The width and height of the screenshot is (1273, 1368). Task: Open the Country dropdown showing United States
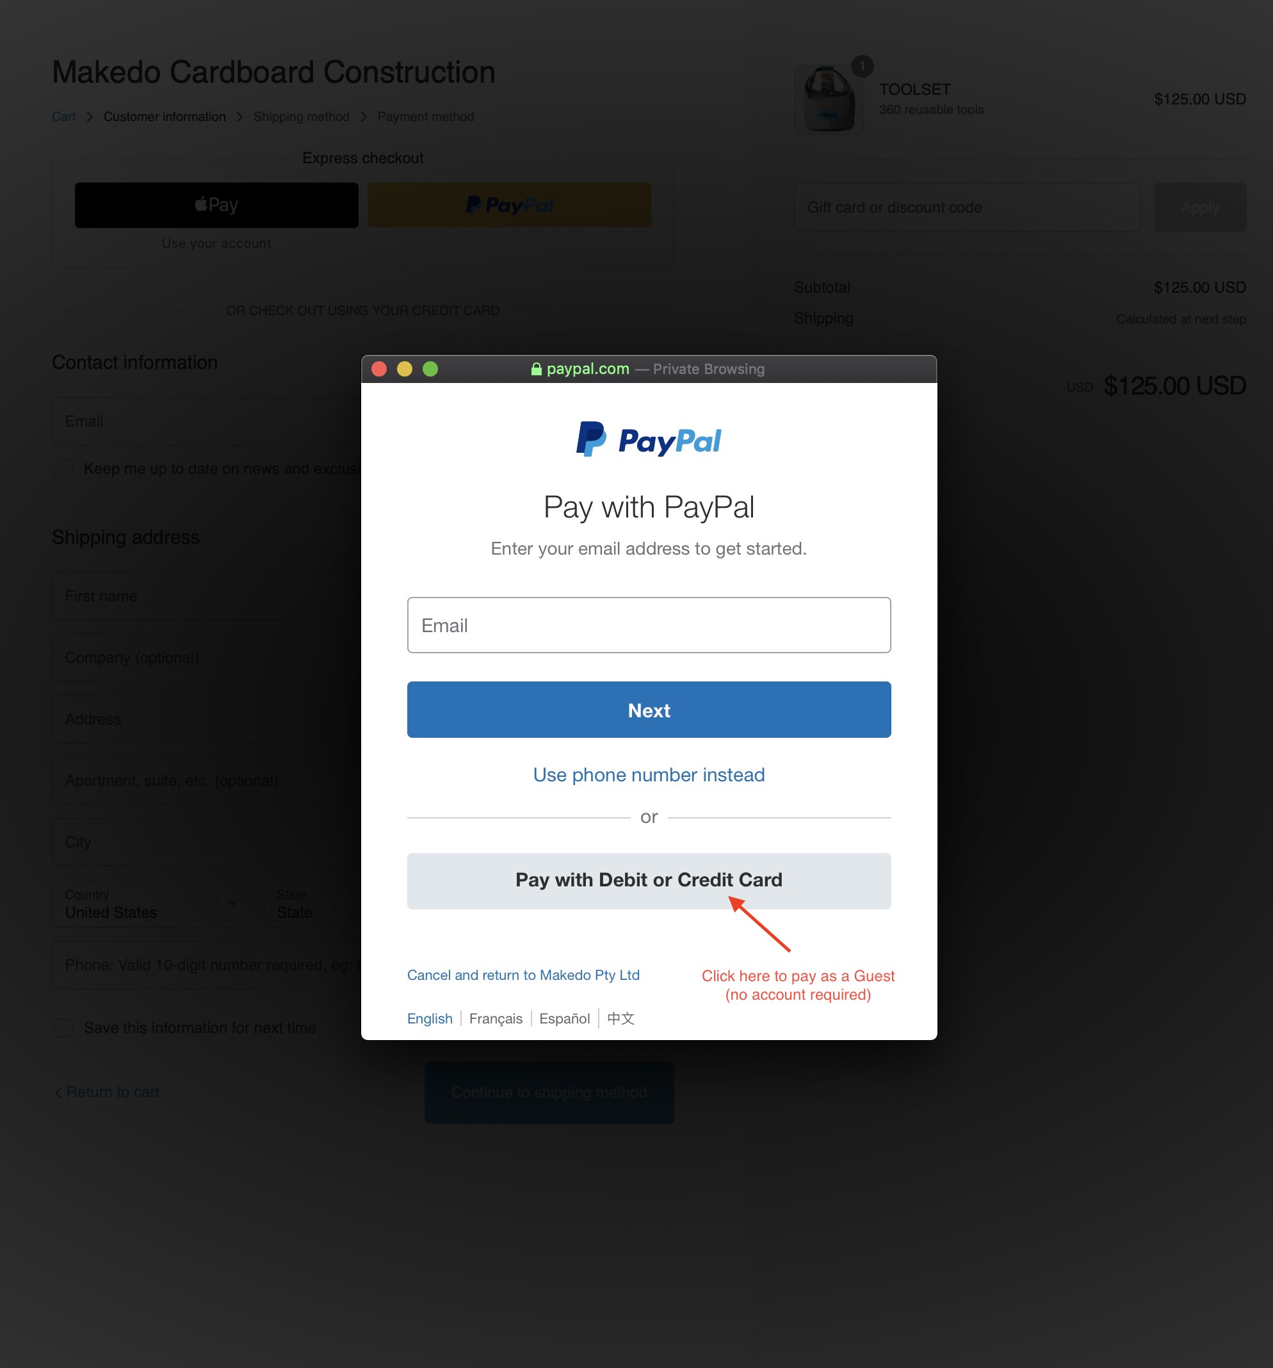[x=151, y=904]
